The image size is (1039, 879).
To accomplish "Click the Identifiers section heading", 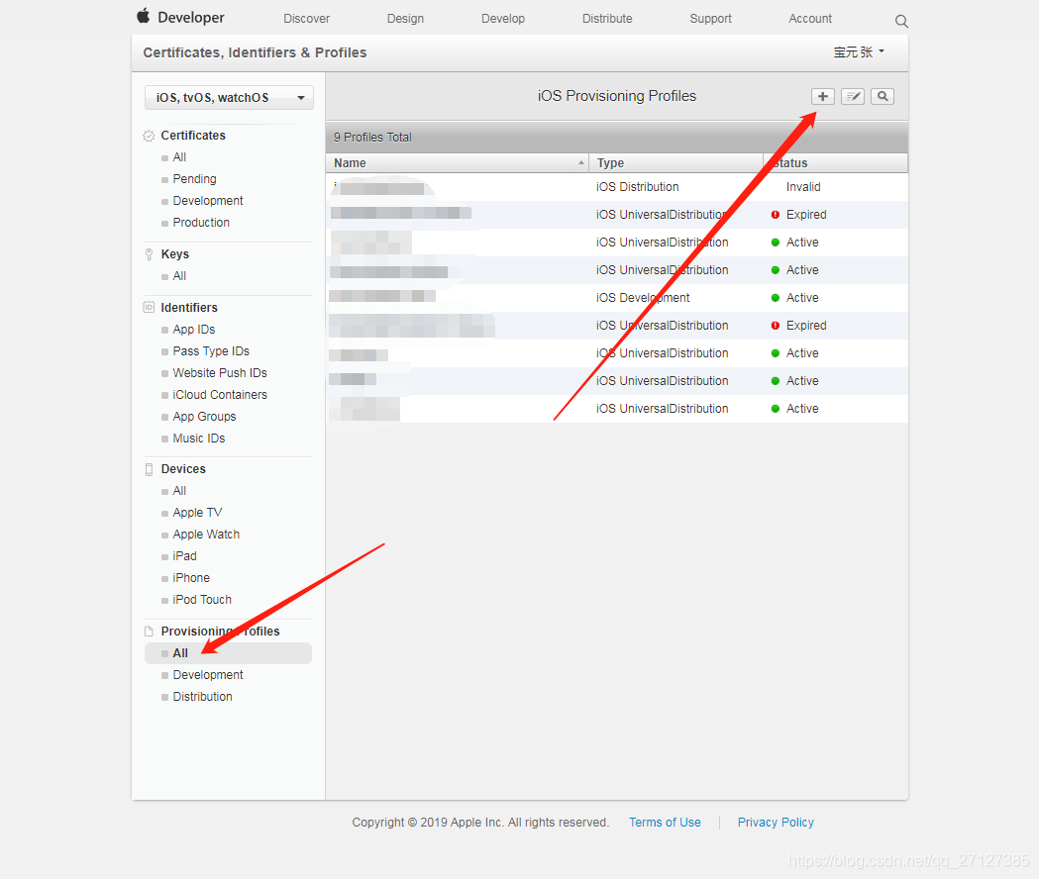I will (189, 307).
